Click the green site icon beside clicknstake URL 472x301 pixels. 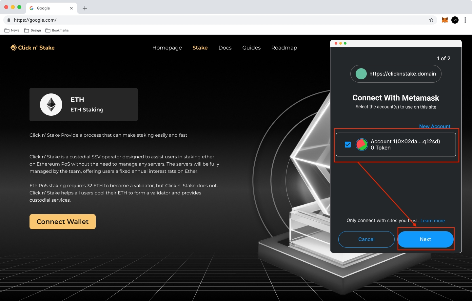click(x=361, y=74)
